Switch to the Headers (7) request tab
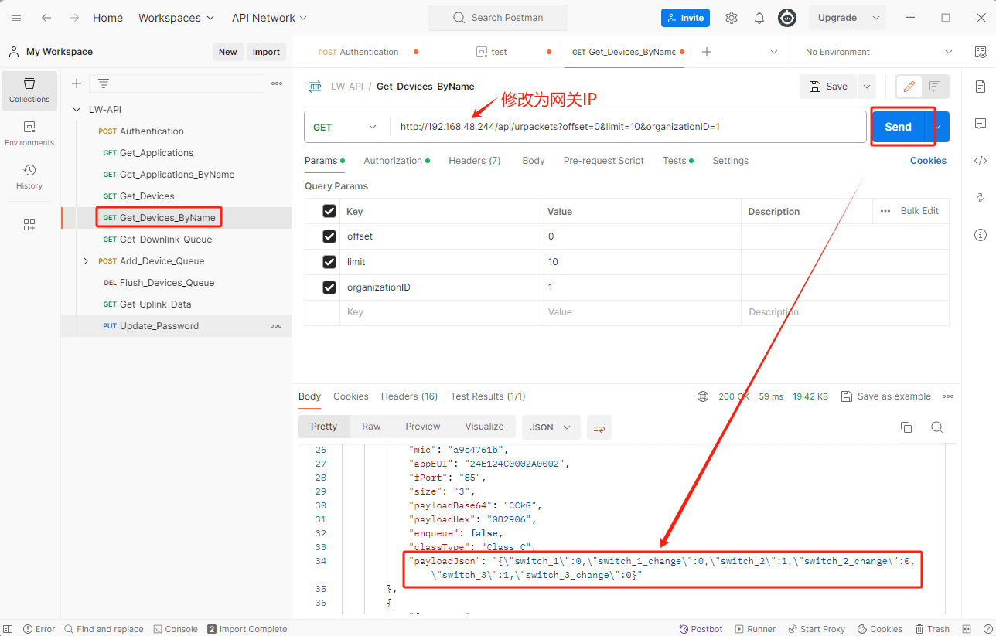996x636 pixels. pos(475,161)
